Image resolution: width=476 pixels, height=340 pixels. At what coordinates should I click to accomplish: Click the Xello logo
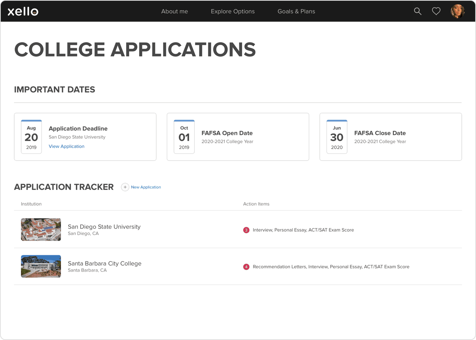tap(23, 11)
